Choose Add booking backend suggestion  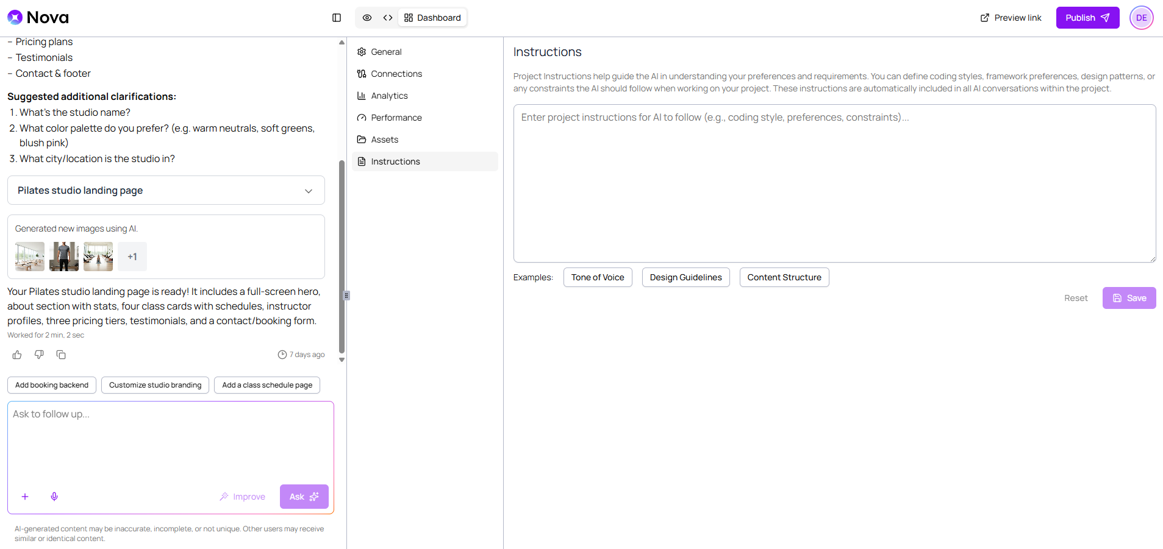click(x=52, y=385)
